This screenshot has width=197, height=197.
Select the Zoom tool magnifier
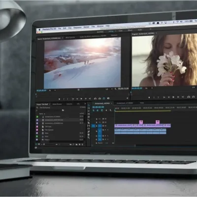pyautogui.click(x=89, y=137)
